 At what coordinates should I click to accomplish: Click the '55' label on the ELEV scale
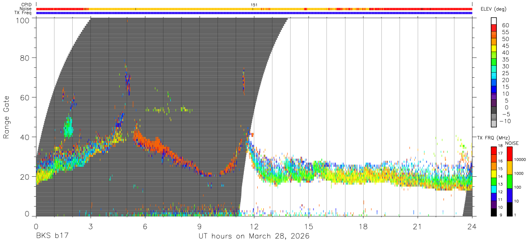click(505, 32)
